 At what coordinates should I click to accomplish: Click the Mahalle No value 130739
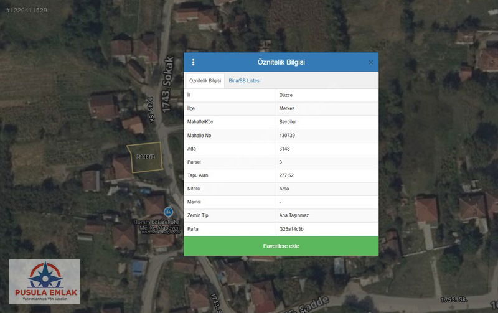tap(287, 135)
